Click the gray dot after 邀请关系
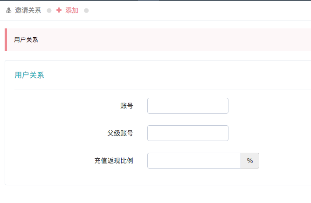 (49, 11)
